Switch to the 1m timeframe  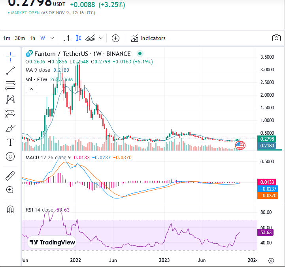[x=7, y=38]
